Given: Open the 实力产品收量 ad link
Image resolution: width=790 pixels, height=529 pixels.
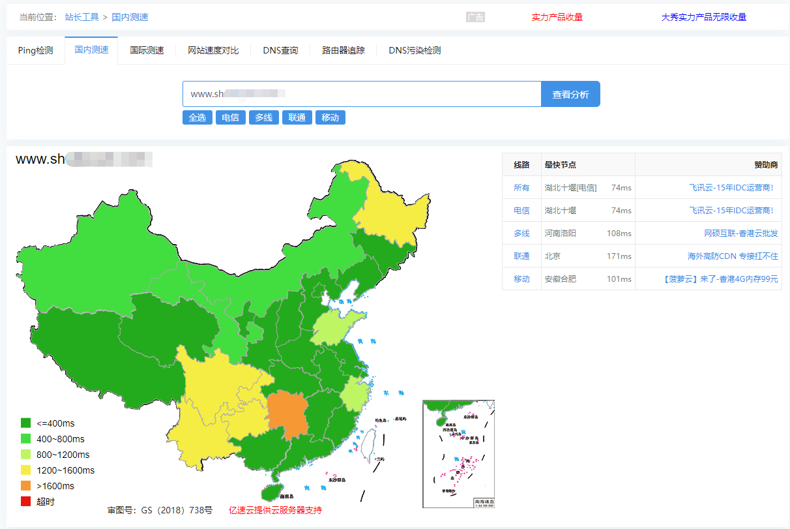Looking at the screenshot, I should point(557,17).
